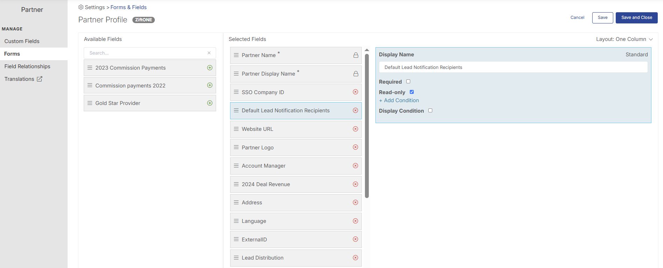Click the lock icon on Partner Name
Screen dimensions: 663x268
coord(356,55)
